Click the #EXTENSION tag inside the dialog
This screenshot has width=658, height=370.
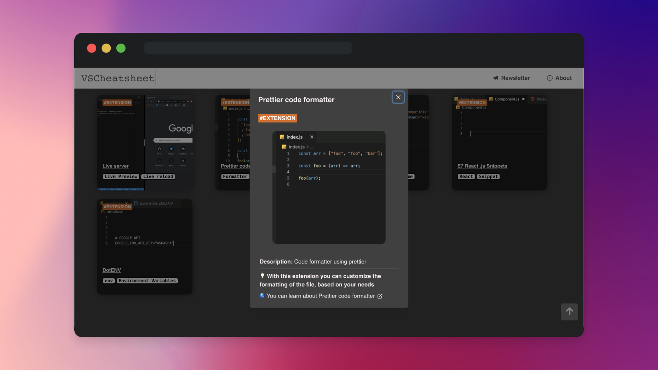pos(277,118)
